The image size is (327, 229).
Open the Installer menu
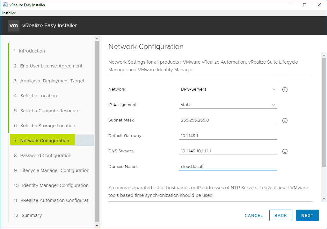coord(9,13)
